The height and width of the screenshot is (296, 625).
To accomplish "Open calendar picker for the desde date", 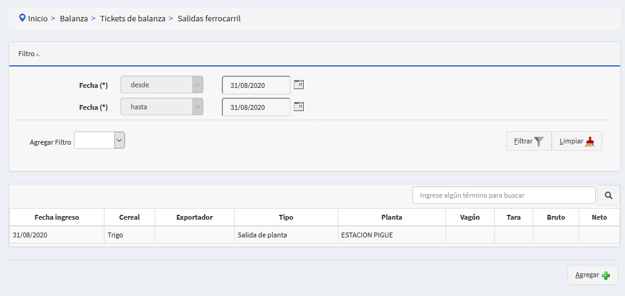I will click(299, 85).
